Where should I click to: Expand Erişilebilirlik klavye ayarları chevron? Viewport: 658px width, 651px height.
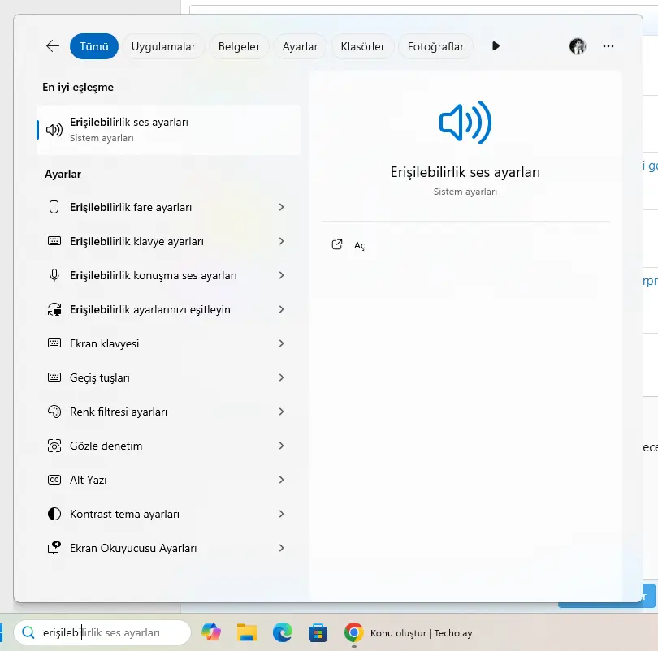[282, 241]
